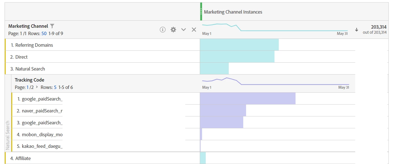Click the Natural Search row

(30, 69)
